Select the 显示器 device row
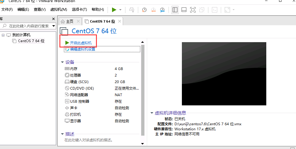Screen dimensions: 296x149 click(x=102, y=121)
